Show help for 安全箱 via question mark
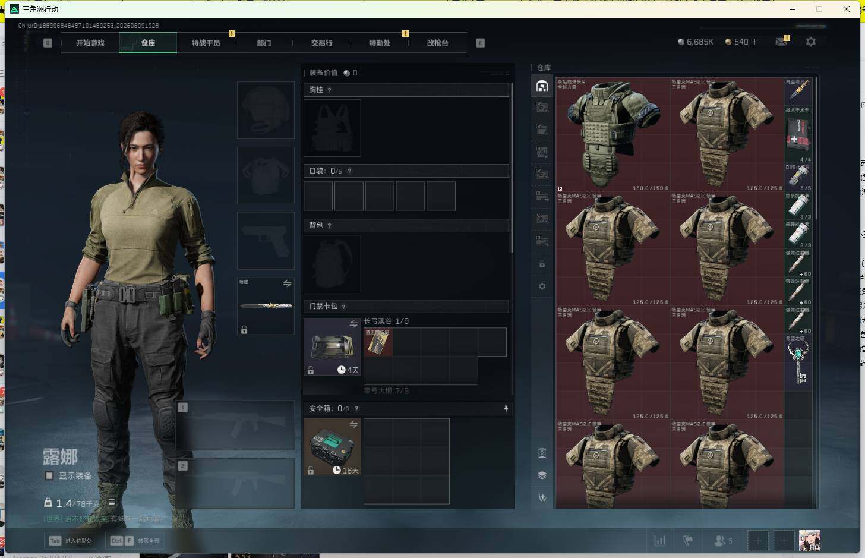The image size is (865, 558). click(x=356, y=409)
